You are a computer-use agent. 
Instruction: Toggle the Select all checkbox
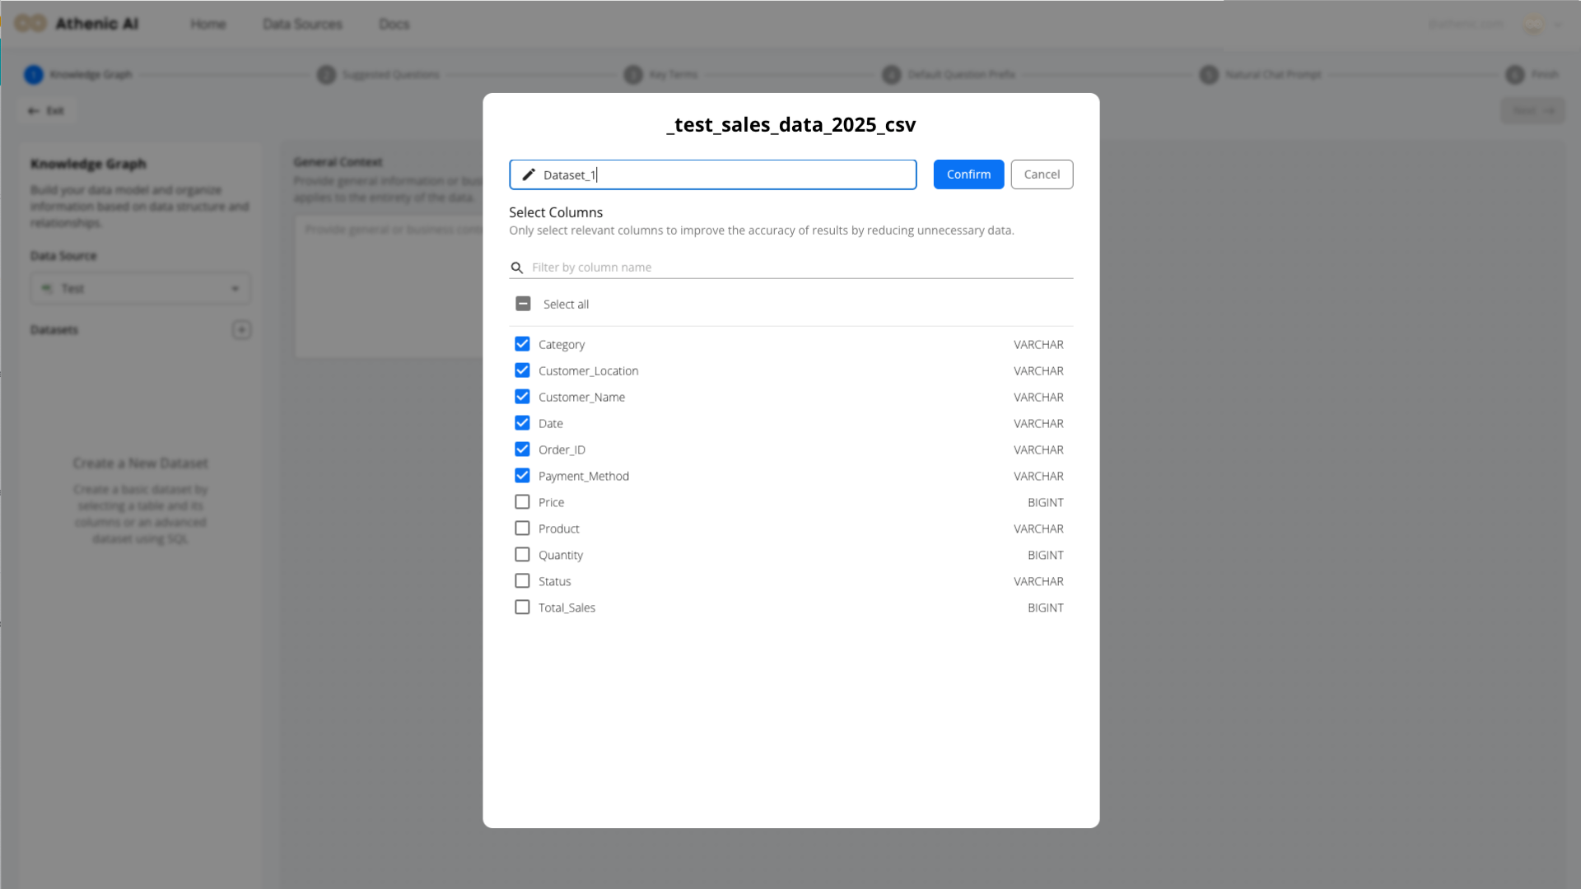(523, 304)
